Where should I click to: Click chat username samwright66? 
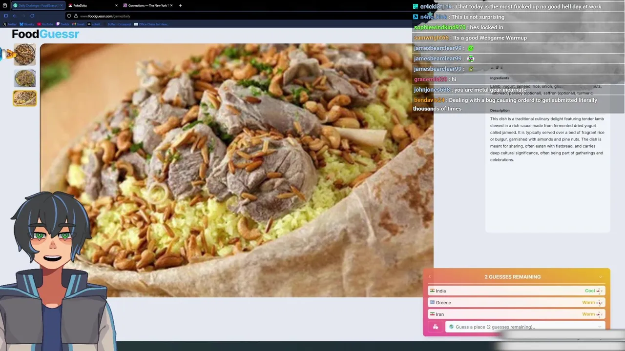tap(431, 38)
